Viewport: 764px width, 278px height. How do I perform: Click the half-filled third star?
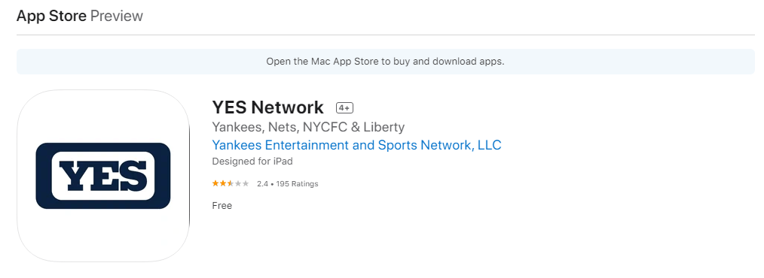click(231, 183)
